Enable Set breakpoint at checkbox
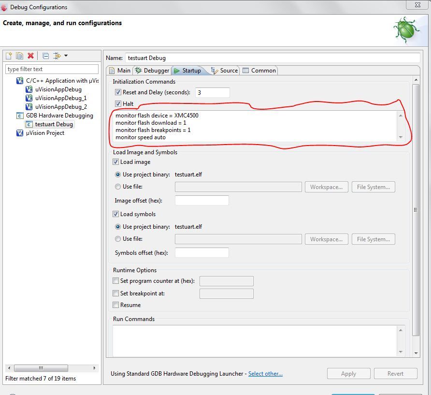The height and width of the screenshot is (395, 431). (115, 293)
